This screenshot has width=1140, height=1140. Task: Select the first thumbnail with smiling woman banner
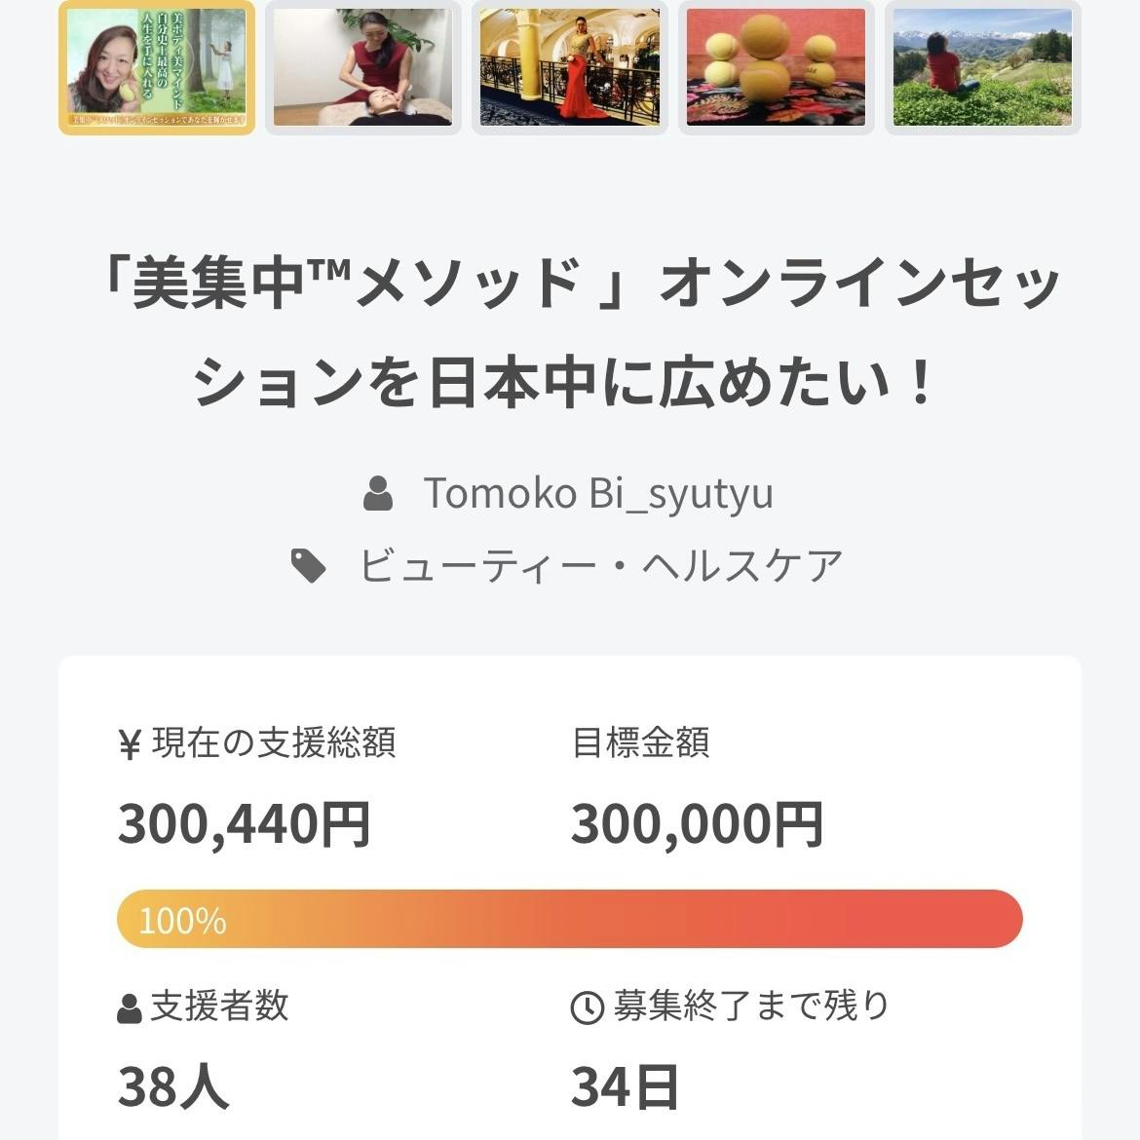coord(157,67)
